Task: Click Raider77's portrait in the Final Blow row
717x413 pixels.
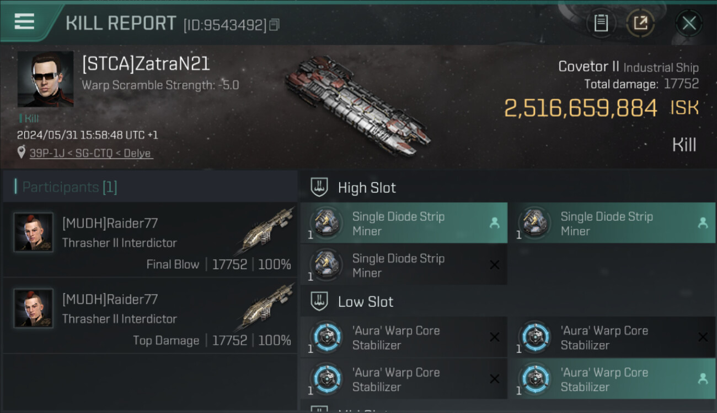Action: tap(34, 232)
